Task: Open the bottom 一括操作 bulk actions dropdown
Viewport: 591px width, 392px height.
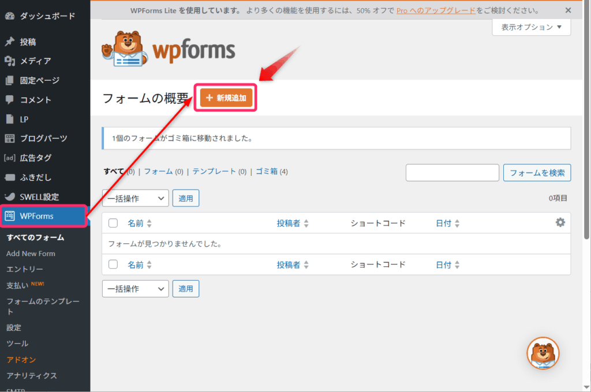Action: pyautogui.click(x=135, y=289)
